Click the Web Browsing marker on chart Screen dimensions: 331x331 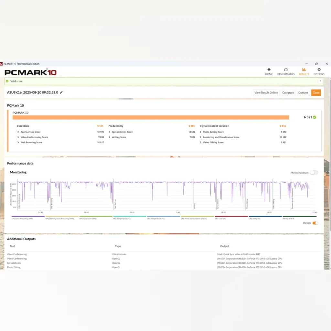(x=52, y=204)
